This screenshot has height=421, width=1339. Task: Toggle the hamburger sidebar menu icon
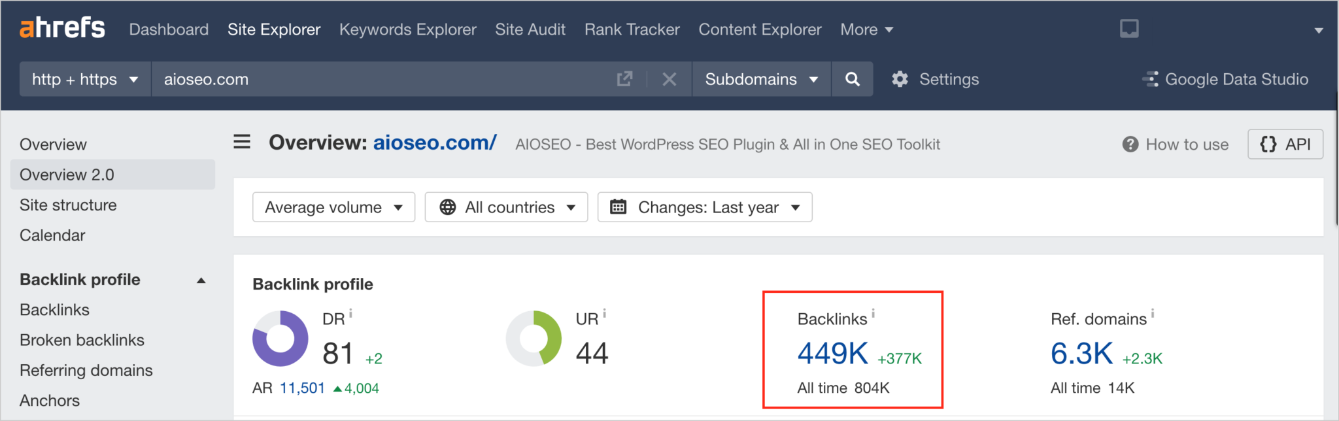(242, 142)
